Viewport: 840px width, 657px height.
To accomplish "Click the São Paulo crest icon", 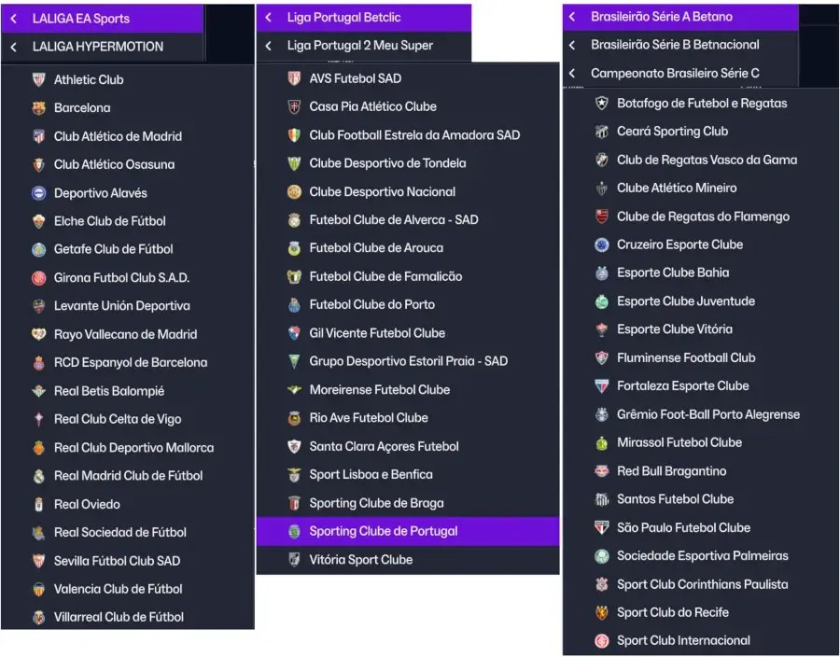I will pyautogui.click(x=602, y=528).
